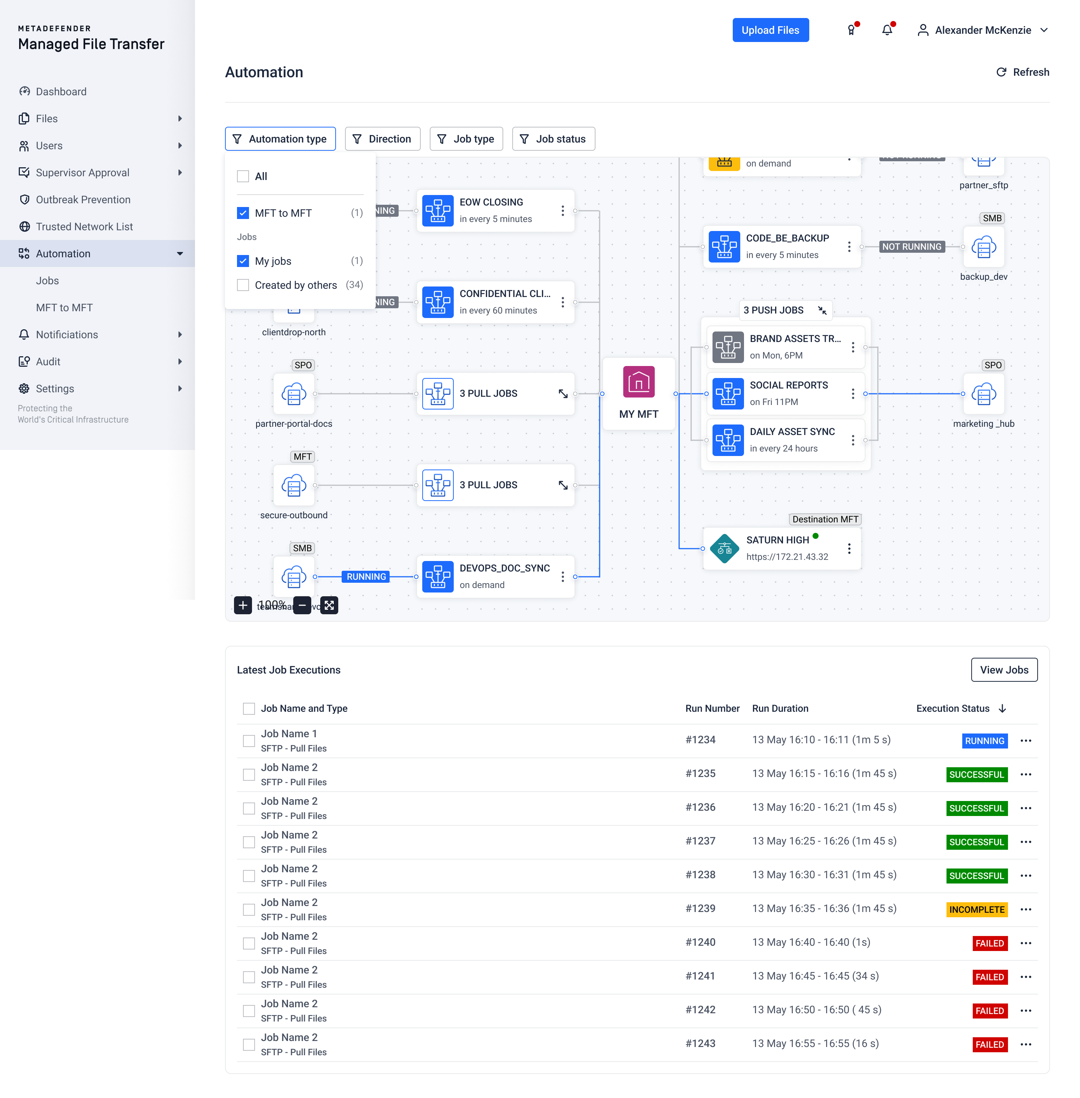The width and height of the screenshot is (1080, 1098).
Task: Select all rows via header checkbox
Action: coord(249,708)
